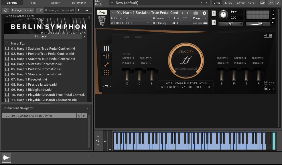Close the Instrument Navigator panel

pyautogui.click(x=88, y=108)
